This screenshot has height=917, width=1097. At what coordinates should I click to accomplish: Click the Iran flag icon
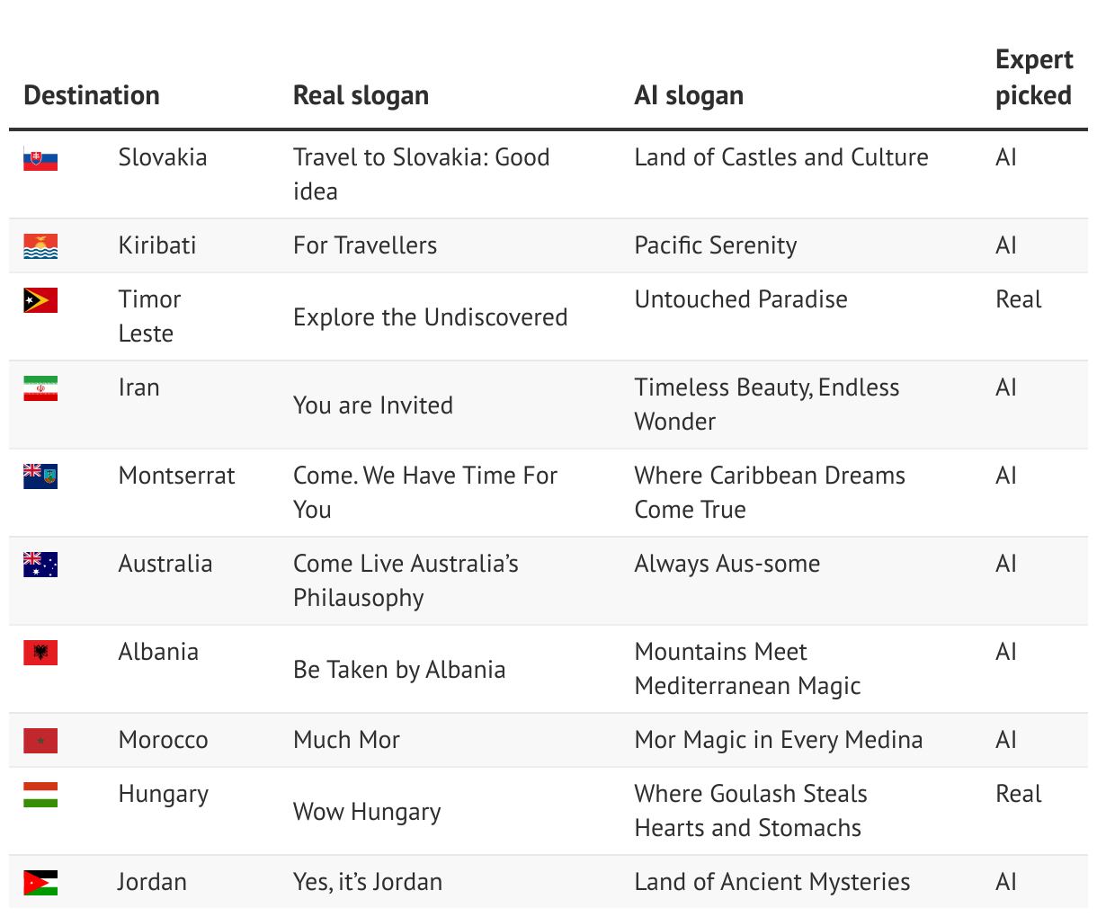pos(40,388)
